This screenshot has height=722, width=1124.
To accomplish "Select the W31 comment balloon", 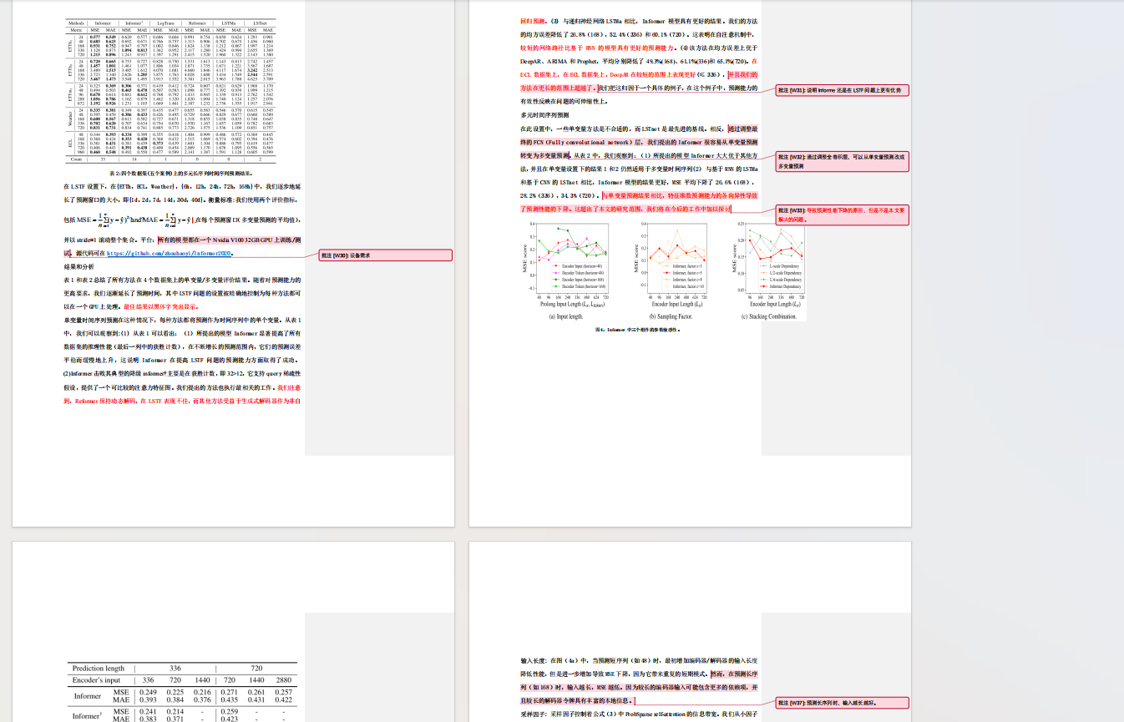I will (x=842, y=89).
